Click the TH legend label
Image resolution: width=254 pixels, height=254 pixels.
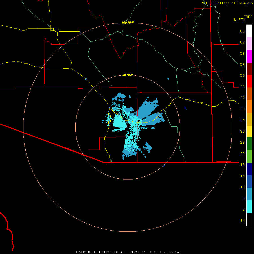pos(242,220)
